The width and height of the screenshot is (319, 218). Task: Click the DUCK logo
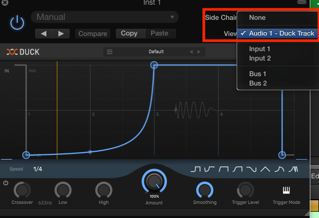pos(23,52)
